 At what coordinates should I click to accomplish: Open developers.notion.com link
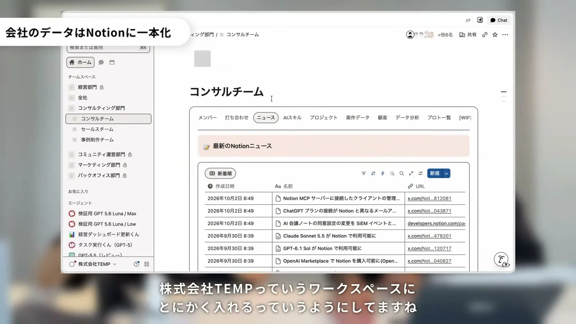(x=436, y=224)
